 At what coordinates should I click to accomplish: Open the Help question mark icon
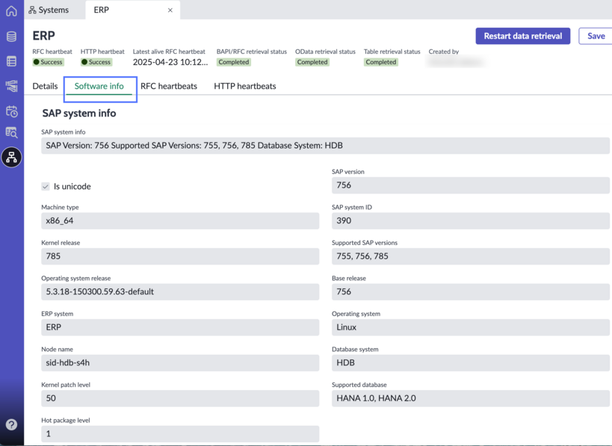tap(11, 424)
